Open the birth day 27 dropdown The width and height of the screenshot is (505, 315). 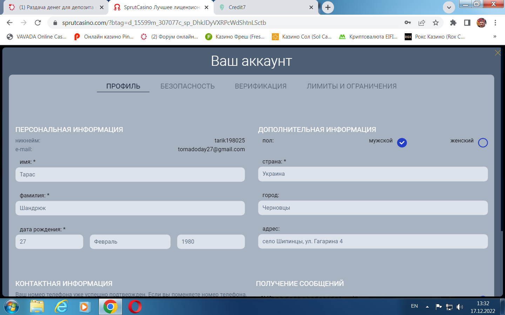click(49, 242)
